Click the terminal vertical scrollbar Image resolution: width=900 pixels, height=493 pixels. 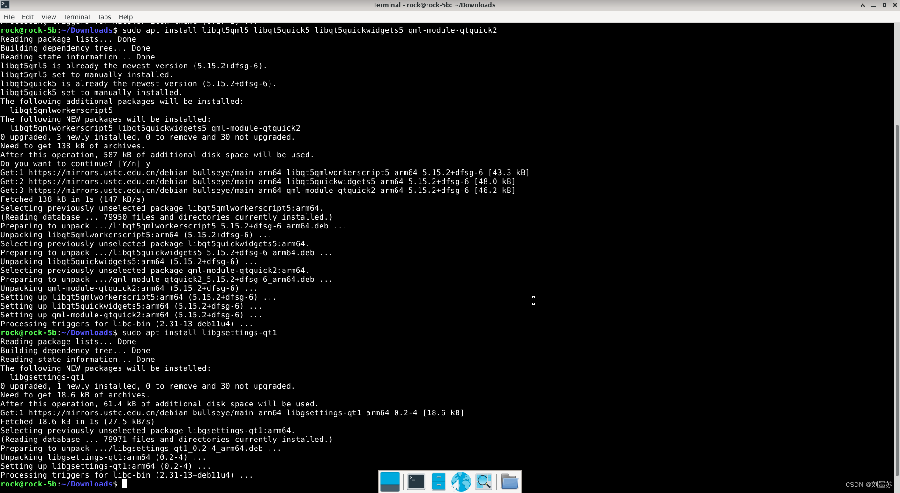(x=897, y=300)
